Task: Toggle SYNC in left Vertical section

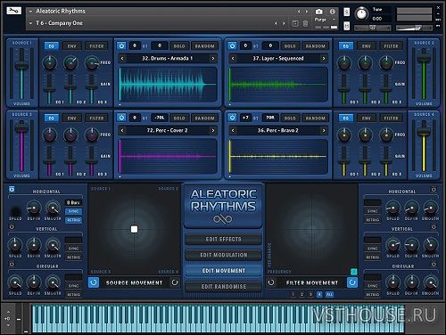Action: (x=73, y=249)
